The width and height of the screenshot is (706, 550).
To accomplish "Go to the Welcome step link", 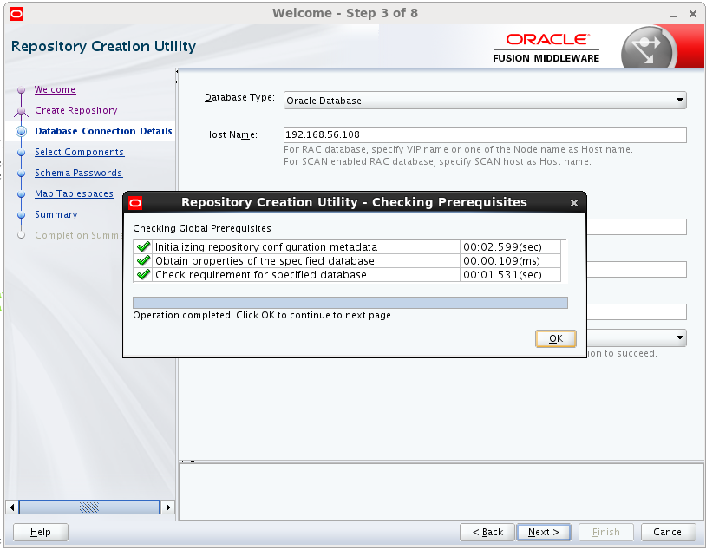I will [x=55, y=89].
